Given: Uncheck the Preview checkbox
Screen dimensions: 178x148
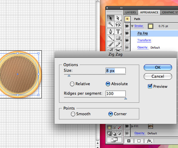Looking at the screenshot, I should pyautogui.click(x=150, y=86).
